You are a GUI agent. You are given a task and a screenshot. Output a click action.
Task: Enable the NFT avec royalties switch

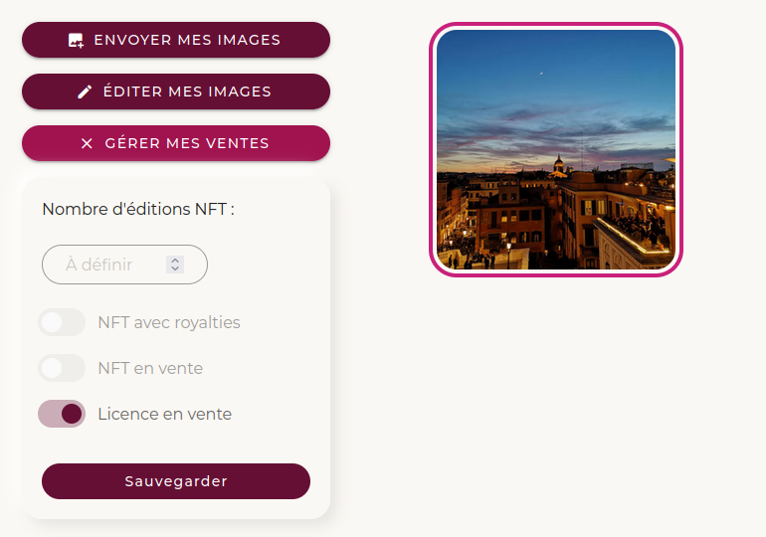coord(62,322)
